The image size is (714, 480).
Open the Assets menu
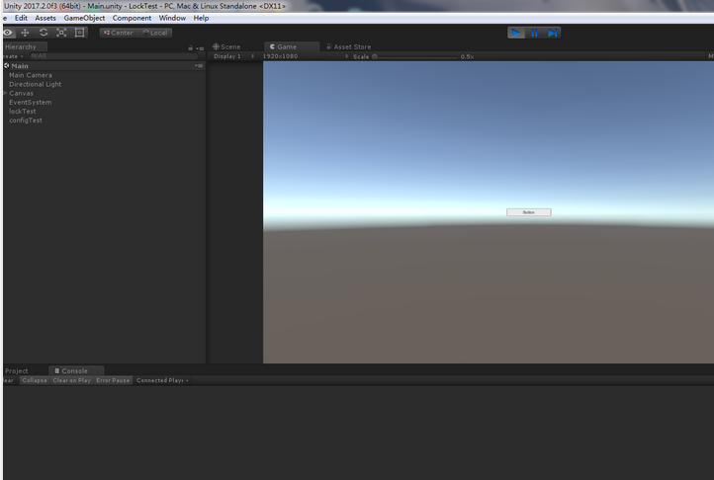coord(45,18)
